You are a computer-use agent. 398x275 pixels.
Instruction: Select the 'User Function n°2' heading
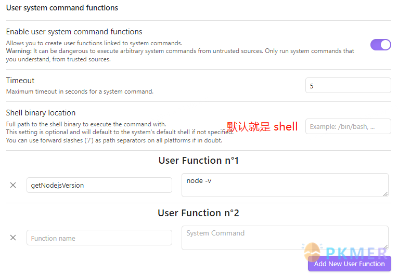198,213
